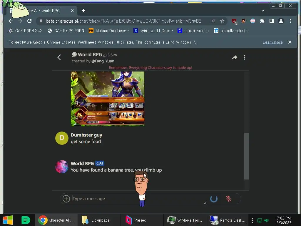301x226 pixels.
Task: Open the Chrome three-dot menu
Action: coord(290,21)
